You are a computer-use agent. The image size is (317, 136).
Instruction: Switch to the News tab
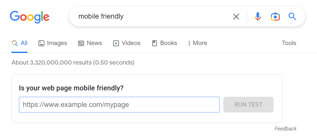[94, 43]
